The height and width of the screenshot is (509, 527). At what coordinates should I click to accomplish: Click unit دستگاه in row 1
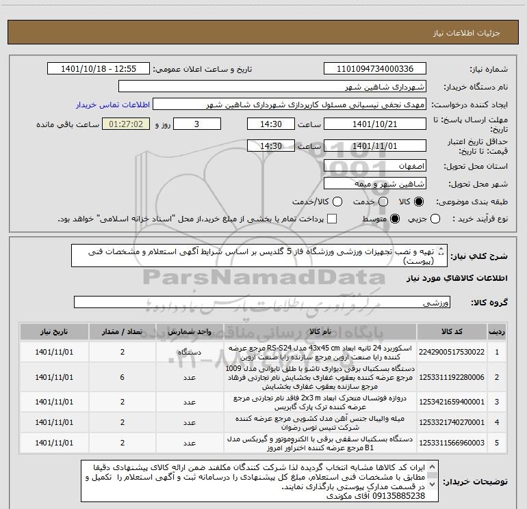click(190, 352)
